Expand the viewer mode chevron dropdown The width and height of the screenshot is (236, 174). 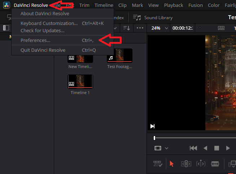tap(166, 148)
